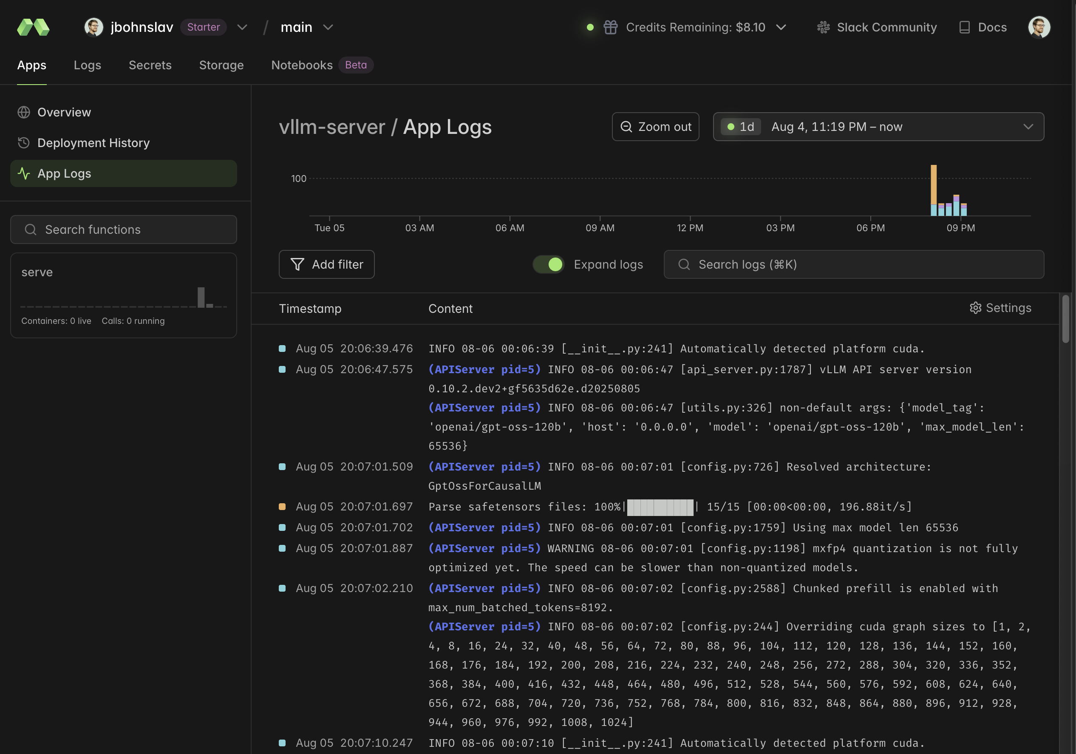Viewport: 1076px width, 754px height.
Task: Select Overview in the sidebar
Action: [124, 113]
